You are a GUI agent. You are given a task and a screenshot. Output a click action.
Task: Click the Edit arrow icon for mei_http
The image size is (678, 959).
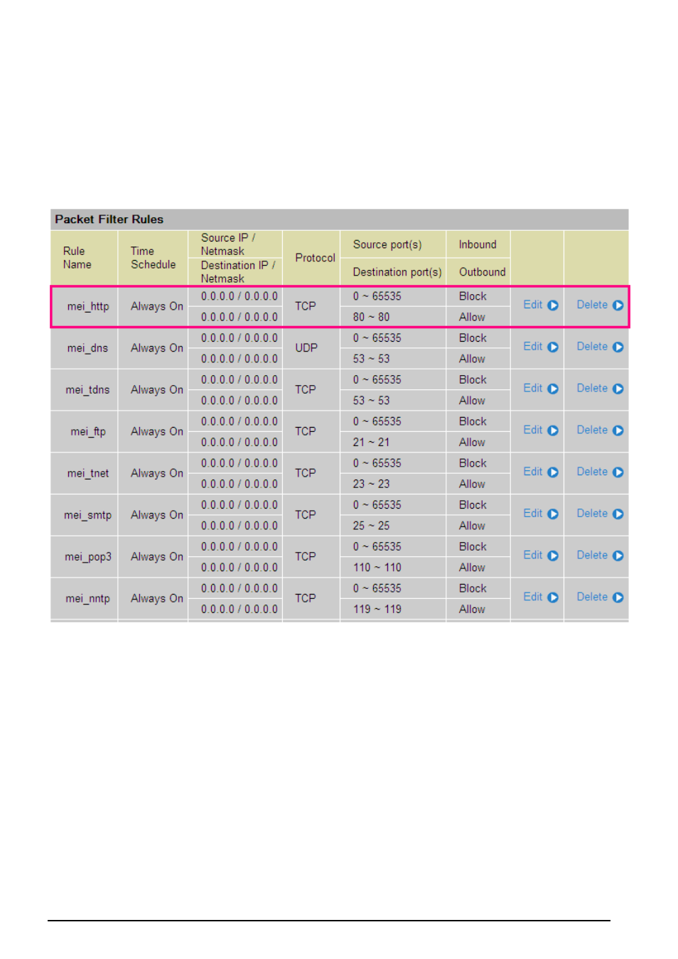553,305
